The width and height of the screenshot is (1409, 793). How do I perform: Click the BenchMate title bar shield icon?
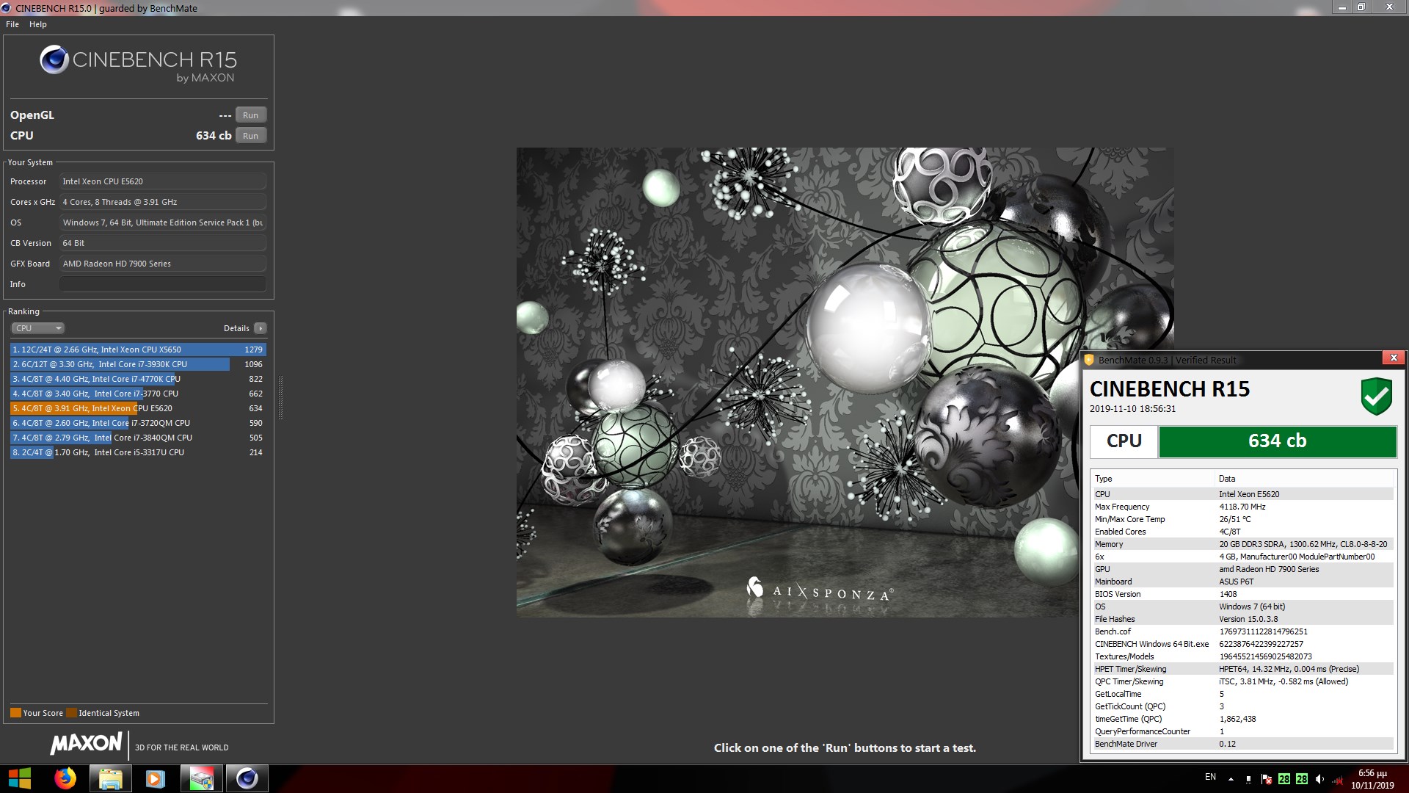click(x=1090, y=360)
